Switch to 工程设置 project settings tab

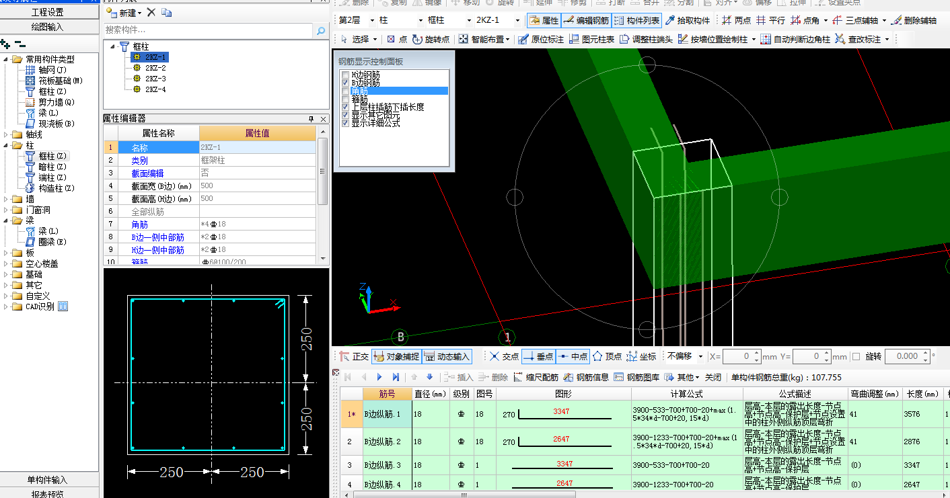[x=48, y=12]
